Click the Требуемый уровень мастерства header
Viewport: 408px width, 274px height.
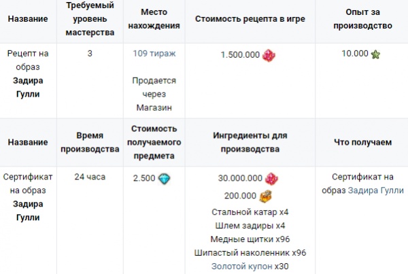(90, 19)
